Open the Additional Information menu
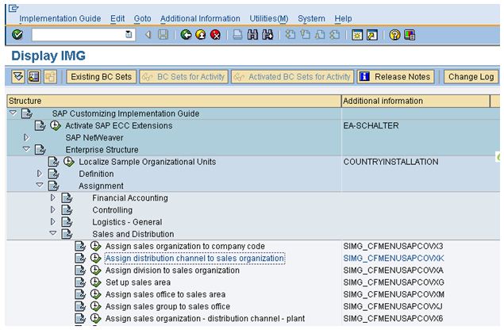 point(199,18)
